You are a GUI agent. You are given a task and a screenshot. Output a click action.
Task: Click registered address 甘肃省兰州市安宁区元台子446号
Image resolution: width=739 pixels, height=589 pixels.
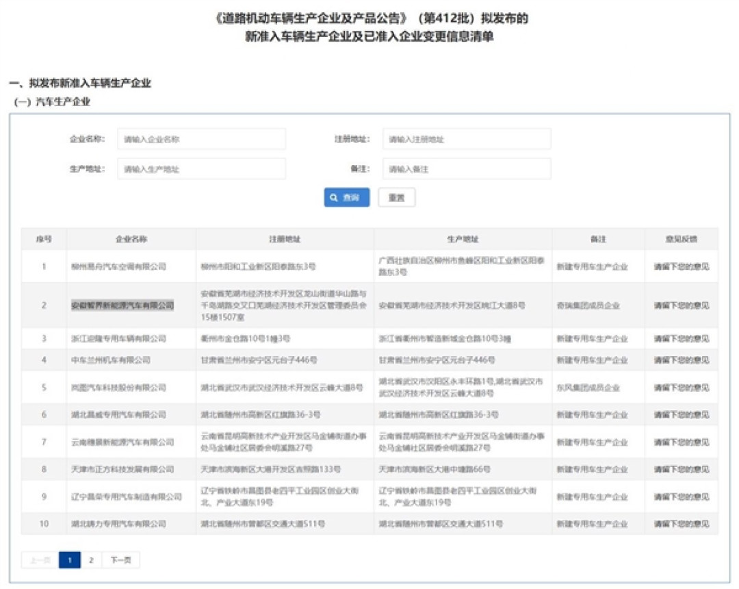(x=259, y=360)
